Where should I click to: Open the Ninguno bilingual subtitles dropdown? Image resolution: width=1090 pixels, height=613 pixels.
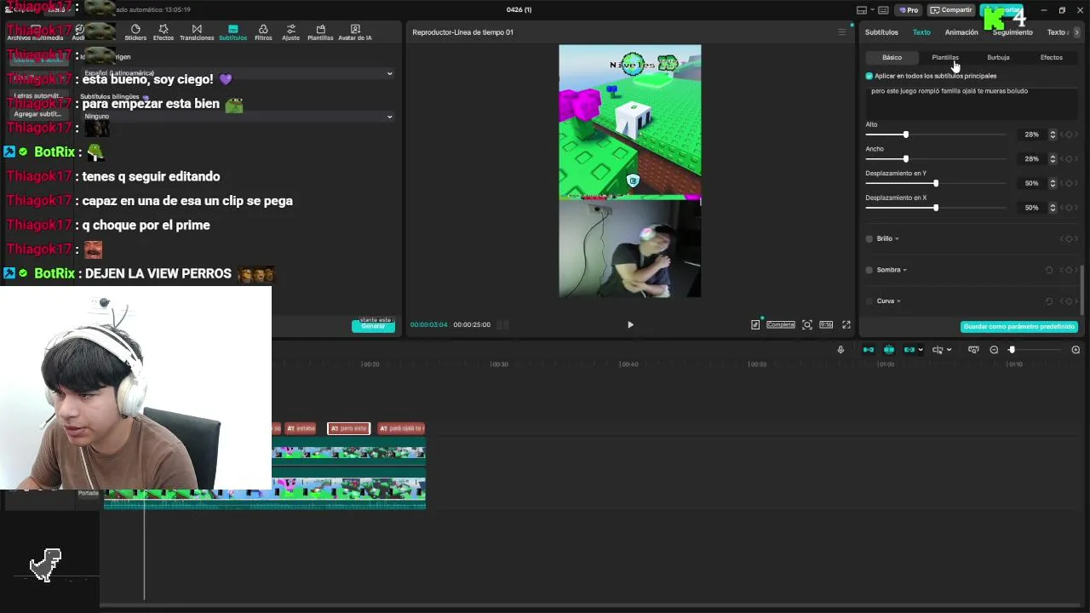[238, 117]
